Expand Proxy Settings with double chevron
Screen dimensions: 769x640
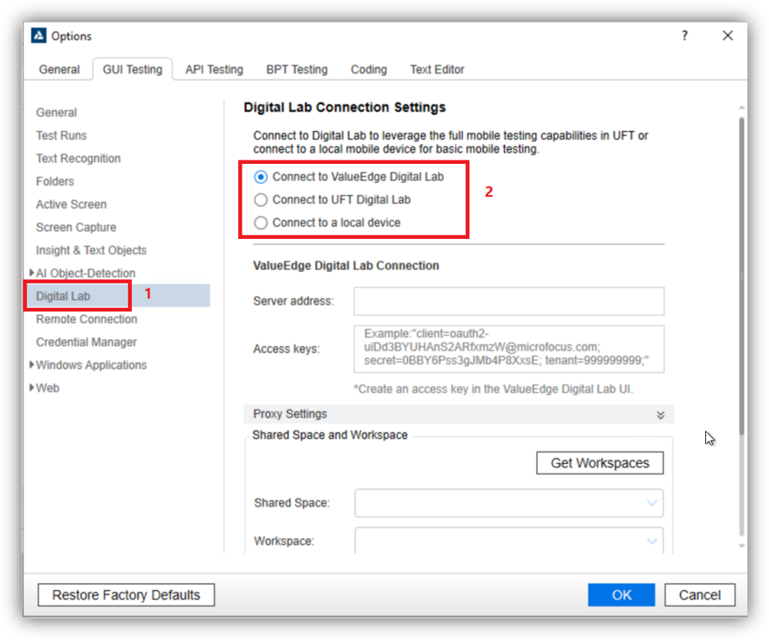pyautogui.click(x=660, y=415)
